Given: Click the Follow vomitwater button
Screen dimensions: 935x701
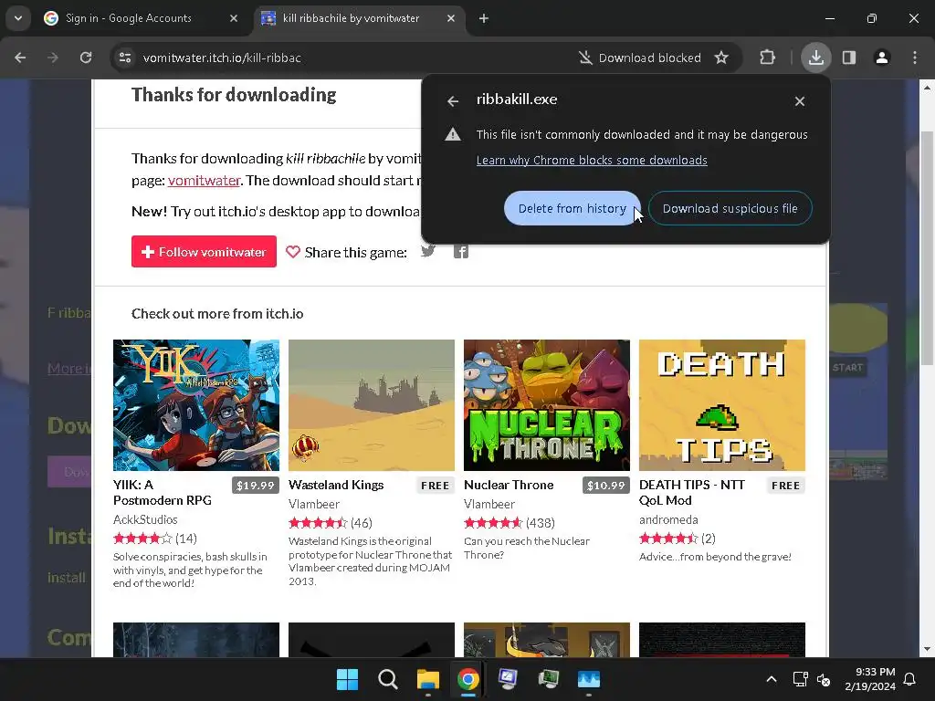Looking at the screenshot, I should click(x=204, y=252).
